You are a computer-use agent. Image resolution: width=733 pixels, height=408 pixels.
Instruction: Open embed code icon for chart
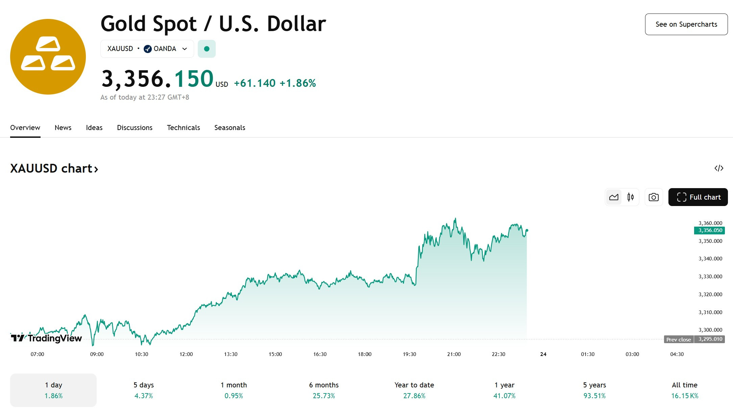pos(719,168)
